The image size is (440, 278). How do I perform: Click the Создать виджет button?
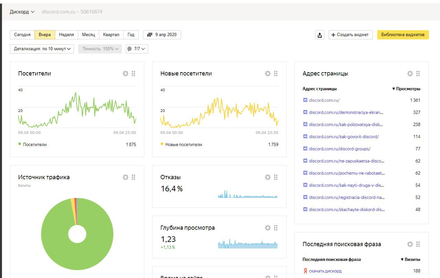point(351,35)
